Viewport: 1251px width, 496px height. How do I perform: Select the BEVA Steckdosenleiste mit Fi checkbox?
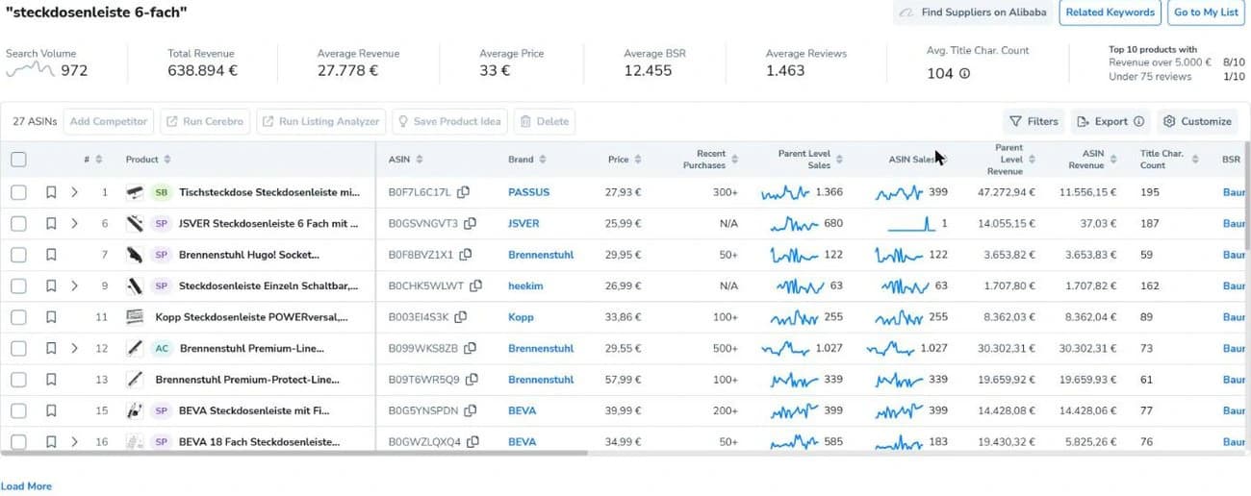click(19, 410)
